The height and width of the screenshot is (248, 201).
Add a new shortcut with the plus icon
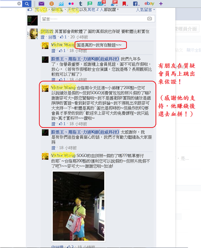click(x=161, y=4)
